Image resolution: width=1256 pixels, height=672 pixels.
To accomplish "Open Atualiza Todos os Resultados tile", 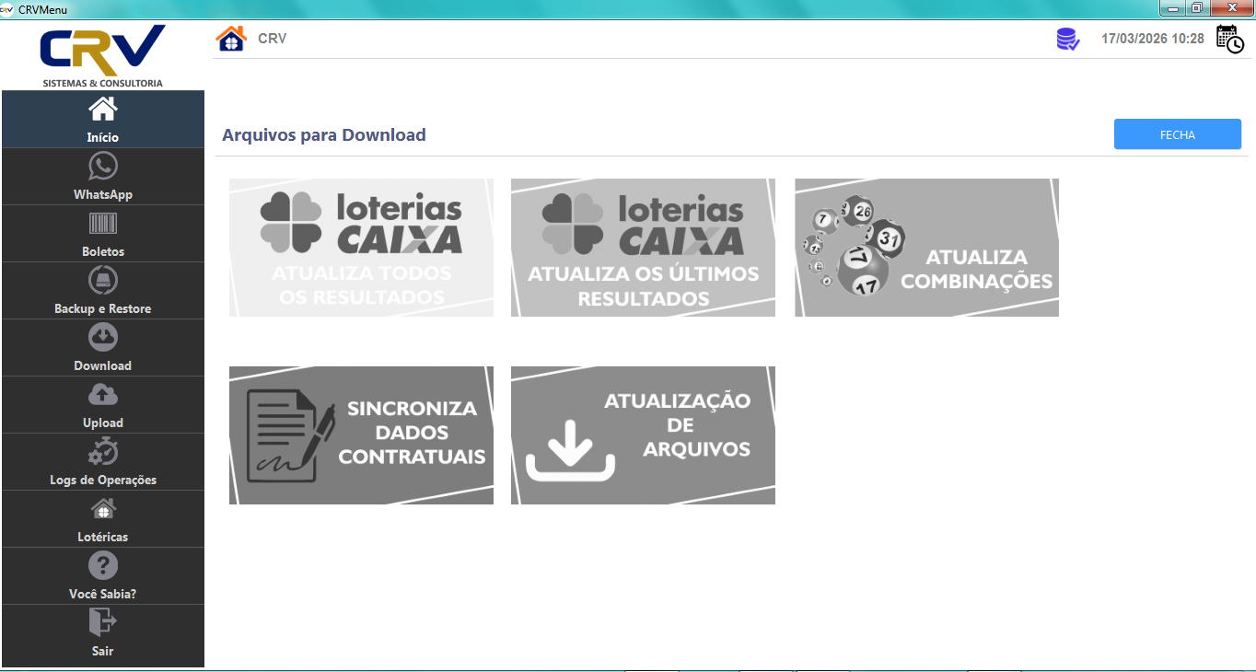I will click(361, 248).
